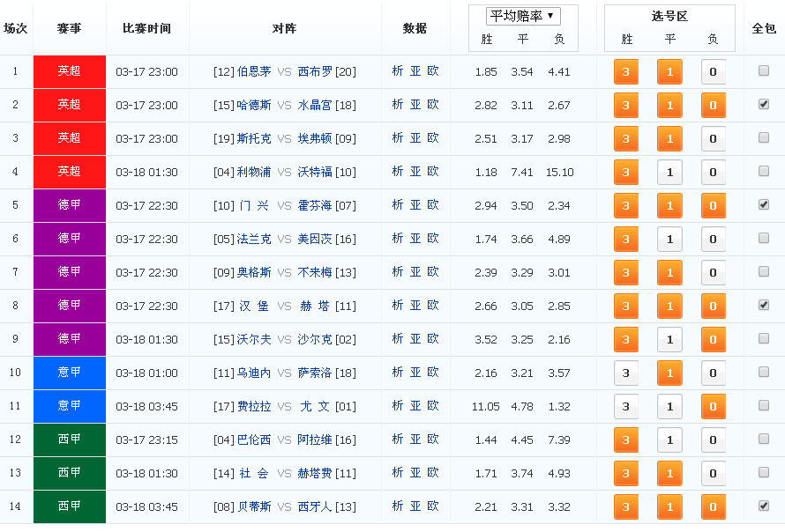Uncheck the 全包 box for match 8
This screenshot has width=785, height=532.
[x=764, y=305]
